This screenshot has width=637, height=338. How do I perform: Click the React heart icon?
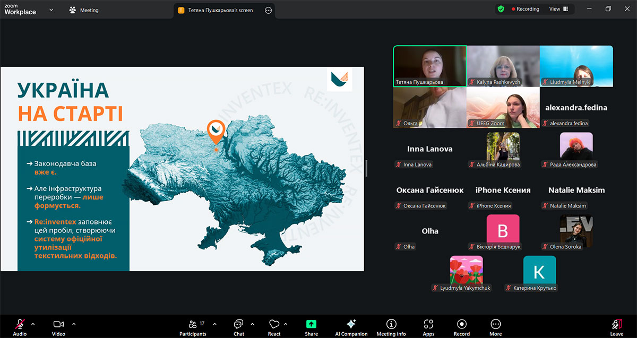pyautogui.click(x=274, y=325)
